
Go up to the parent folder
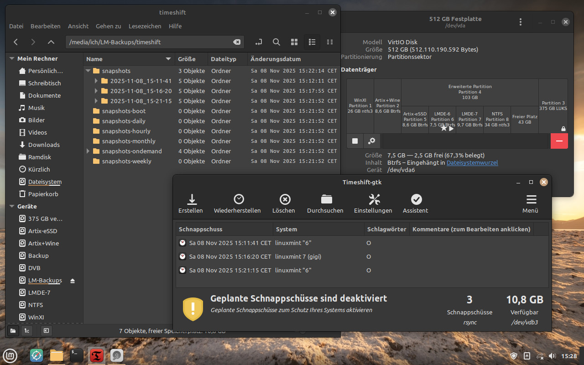pos(51,42)
